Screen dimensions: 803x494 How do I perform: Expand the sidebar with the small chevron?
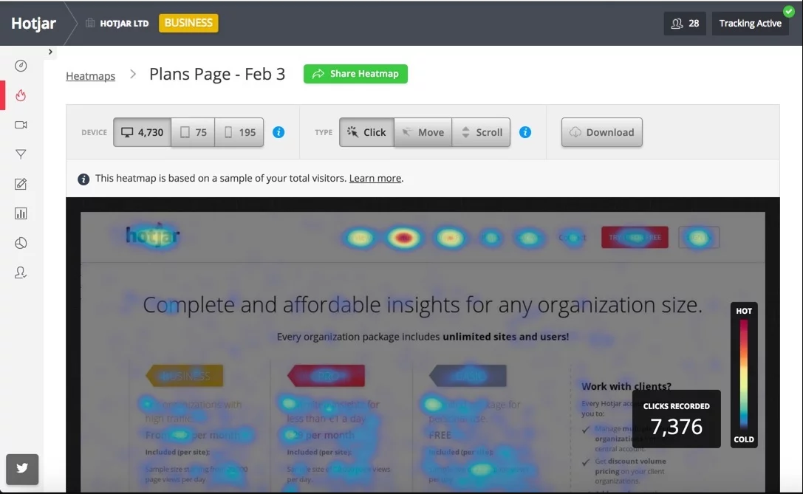tap(50, 52)
